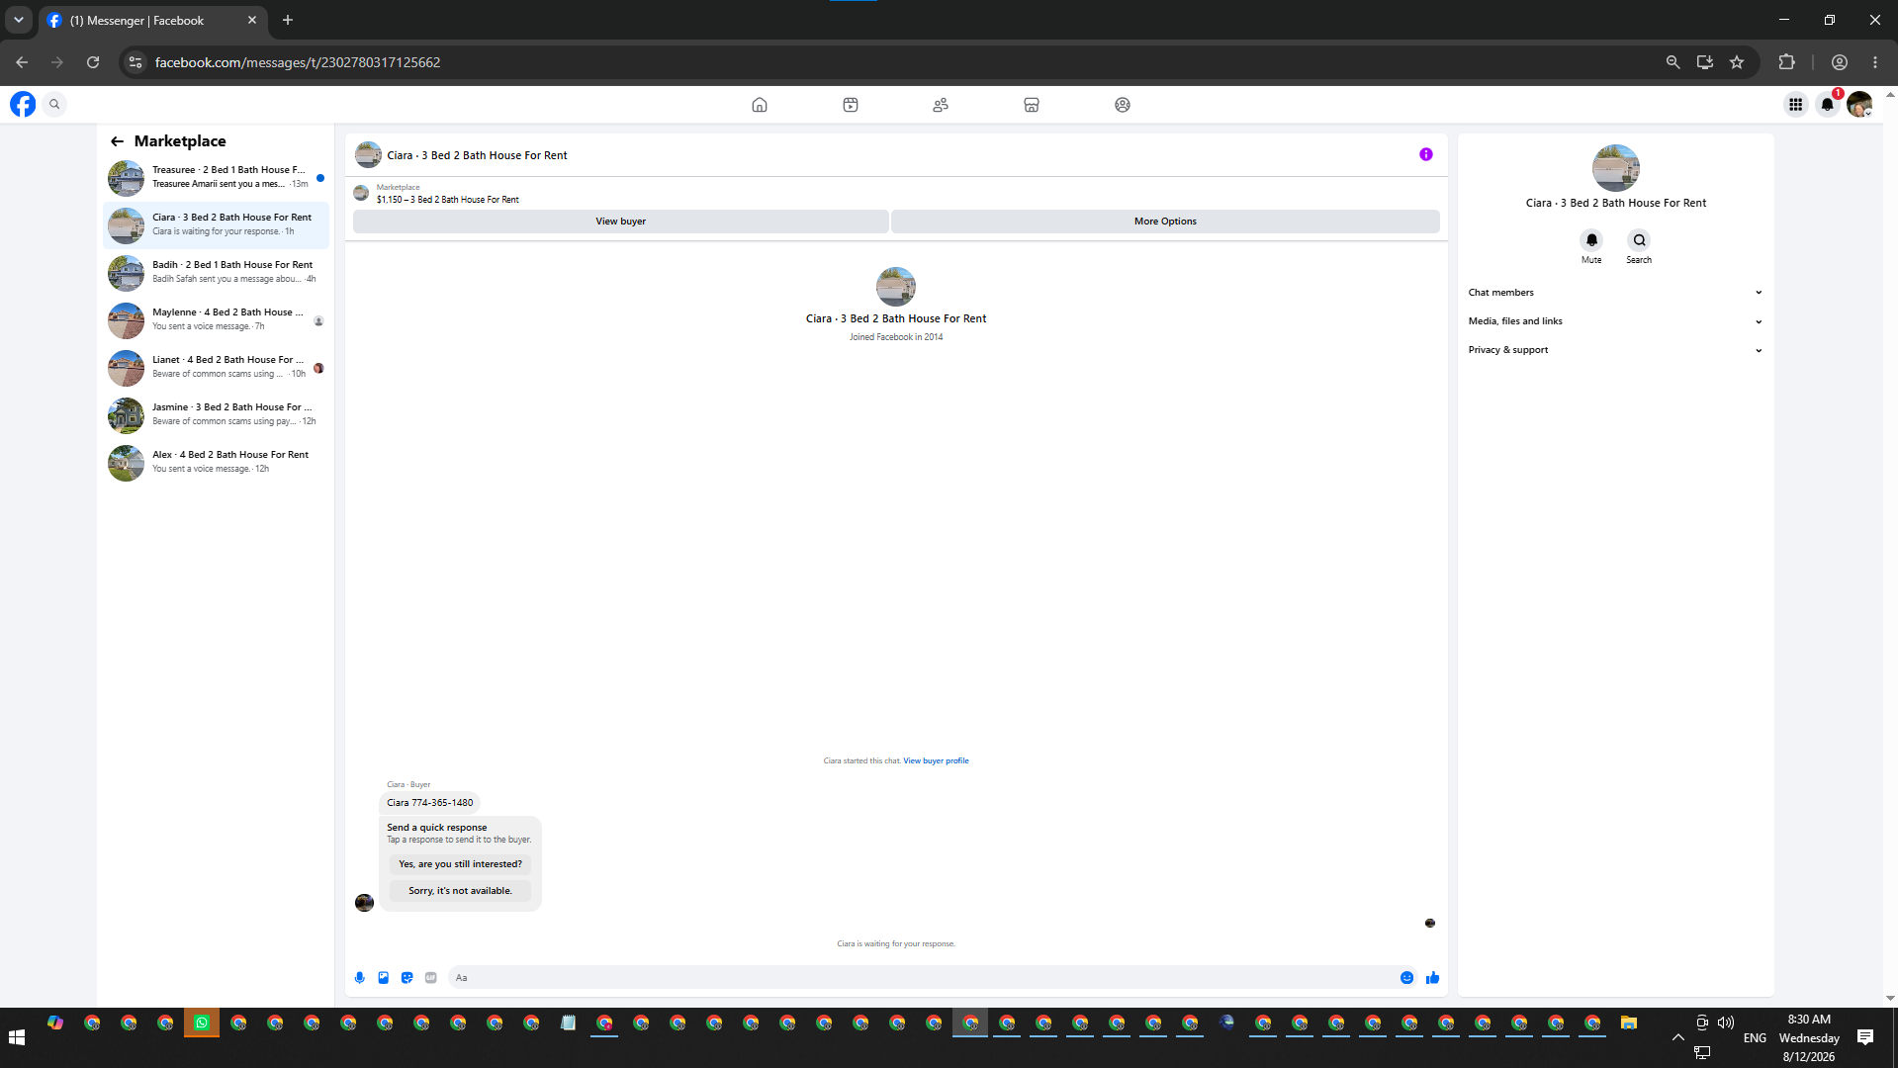Open the browser zoom magnifier icon
This screenshot has width=1898, height=1068.
point(1672,62)
